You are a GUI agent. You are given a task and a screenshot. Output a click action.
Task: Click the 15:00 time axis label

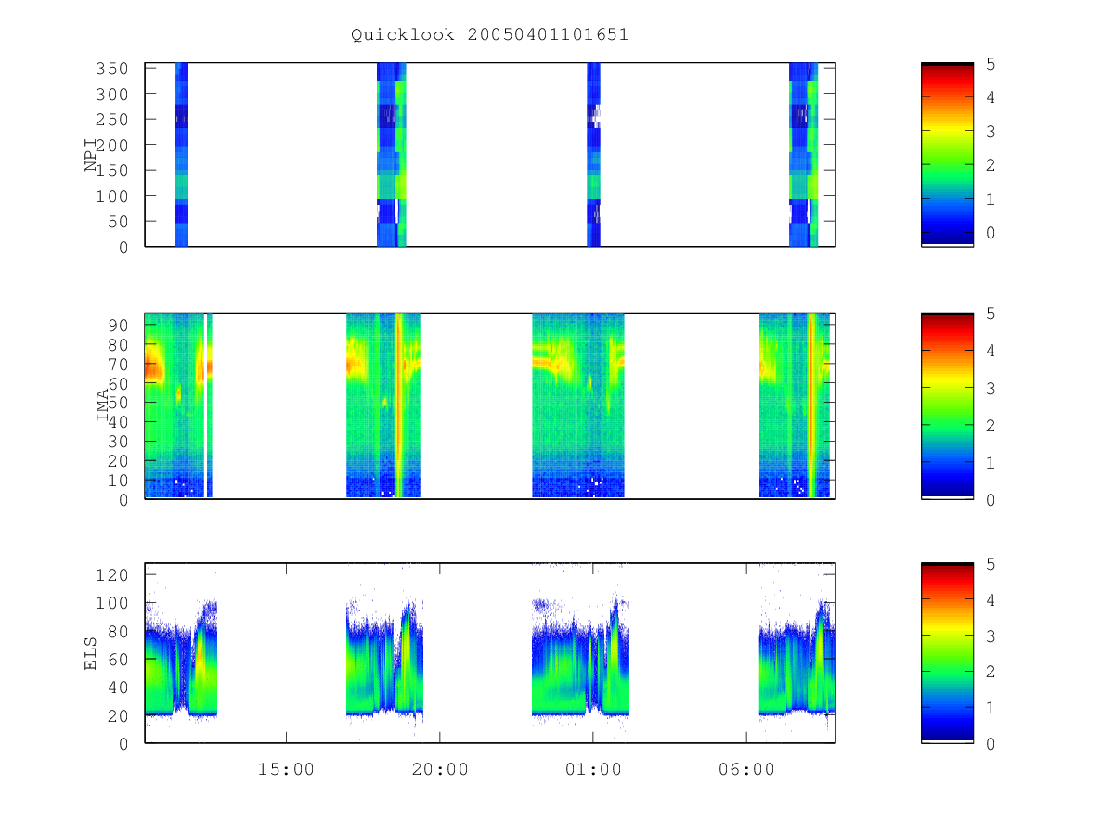pyautogui.click(x=286, y=769)
